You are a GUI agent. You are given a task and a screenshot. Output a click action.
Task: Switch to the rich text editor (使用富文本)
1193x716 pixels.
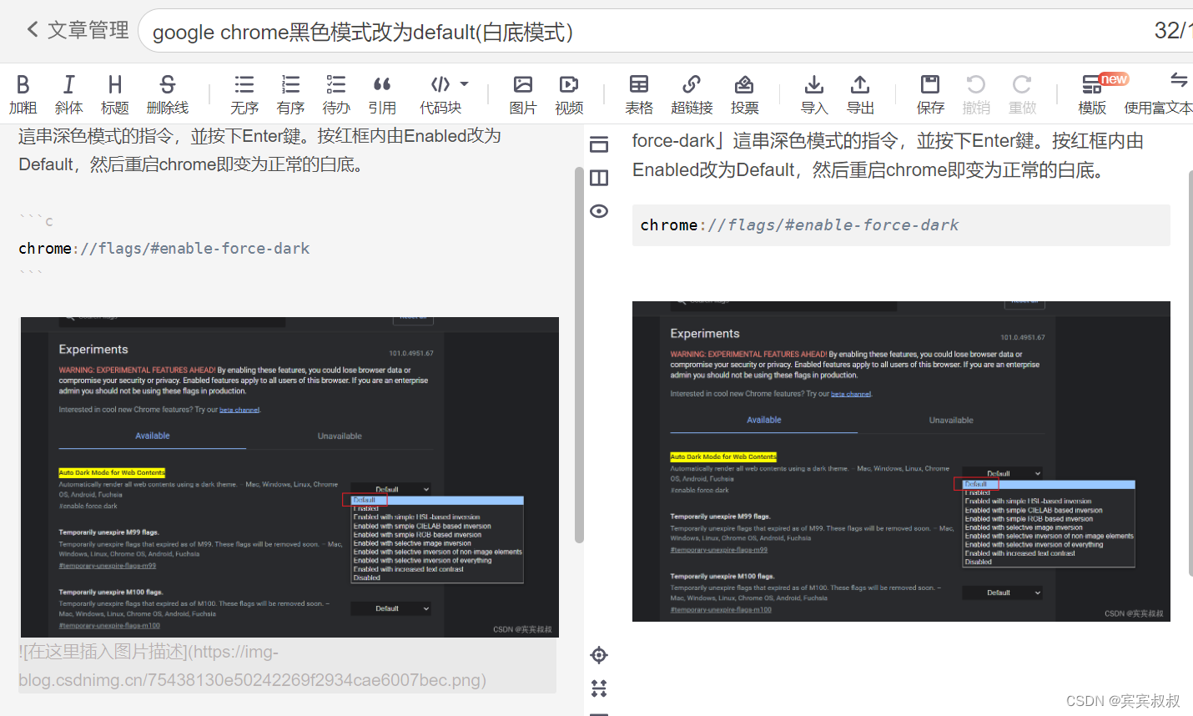[1159, 94]
